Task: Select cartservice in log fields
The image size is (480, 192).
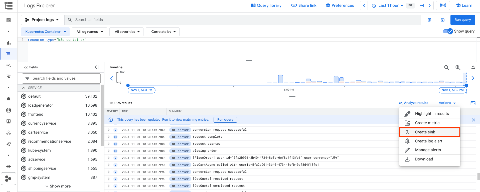Action: 59,132
